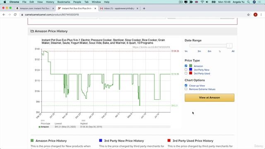Open Chrome's three-dot menu
Viewport: 265px width, 149px height.
click(261, 15)
